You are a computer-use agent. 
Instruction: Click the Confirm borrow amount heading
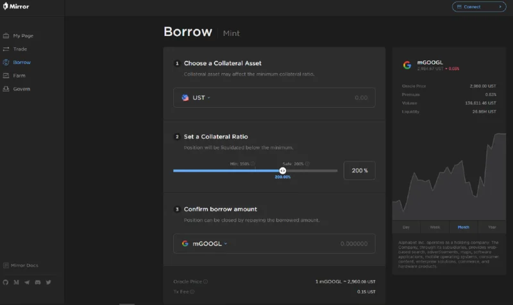coord(220,210)
